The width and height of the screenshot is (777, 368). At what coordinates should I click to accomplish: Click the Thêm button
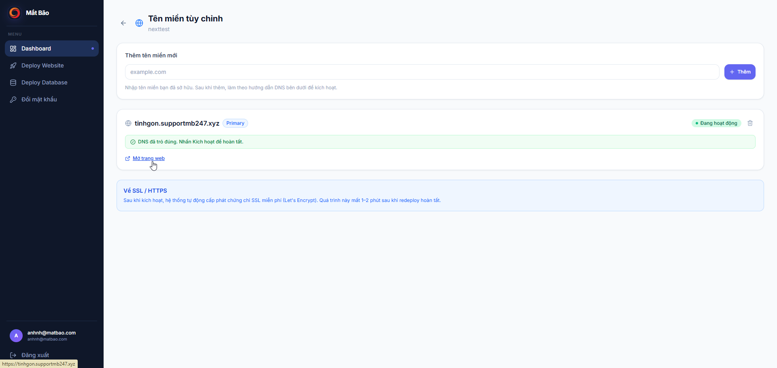point(740,72)
